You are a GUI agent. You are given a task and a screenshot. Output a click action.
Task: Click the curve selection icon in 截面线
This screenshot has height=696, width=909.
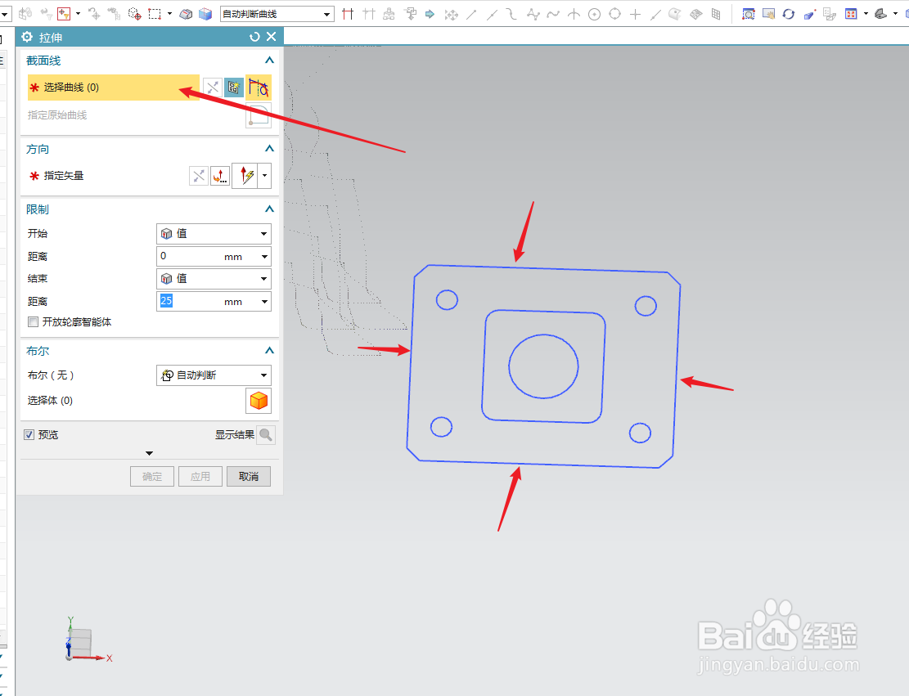259,88
